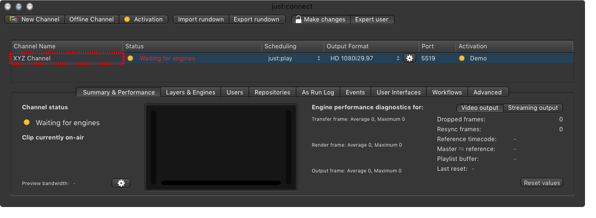Click the Render frame average text
Screen dimensions: 596x218
[x=356, y=145]
